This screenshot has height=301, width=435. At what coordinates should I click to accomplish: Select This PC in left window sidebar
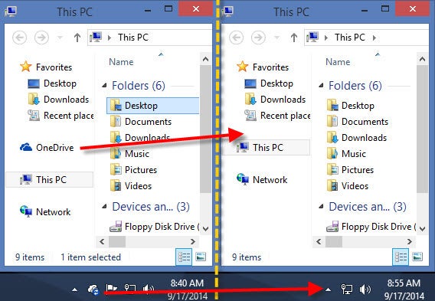[49, 179]
